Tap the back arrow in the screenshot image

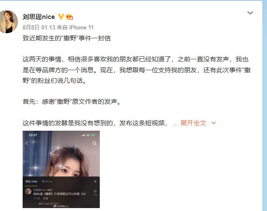pyautogui.click(x=27, y=143)
